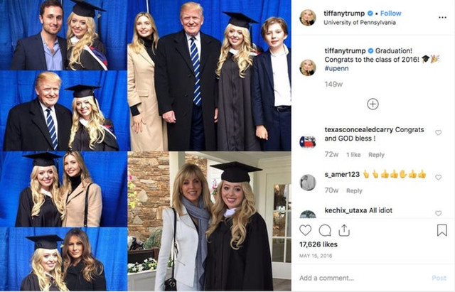Like the kechix_utaxa comment
Viewport: 455px width, 292px height.
click(438, 213)
